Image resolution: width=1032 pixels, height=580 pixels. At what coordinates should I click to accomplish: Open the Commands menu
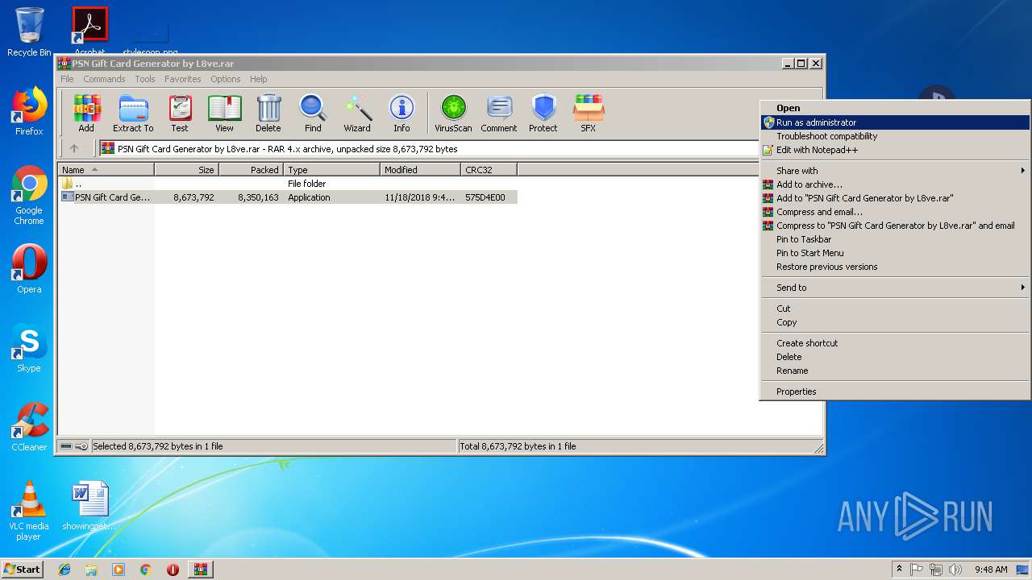[x=104, y=79]
